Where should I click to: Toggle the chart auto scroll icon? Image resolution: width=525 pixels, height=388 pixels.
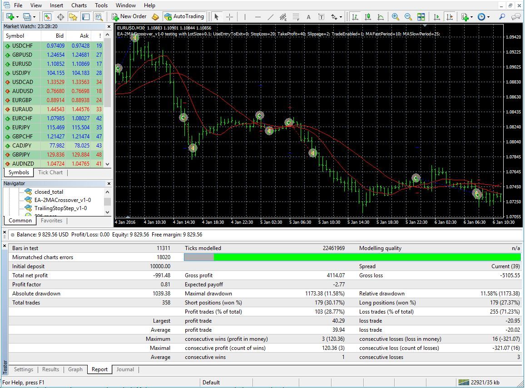pyautogui.click(x=436, y=16)
